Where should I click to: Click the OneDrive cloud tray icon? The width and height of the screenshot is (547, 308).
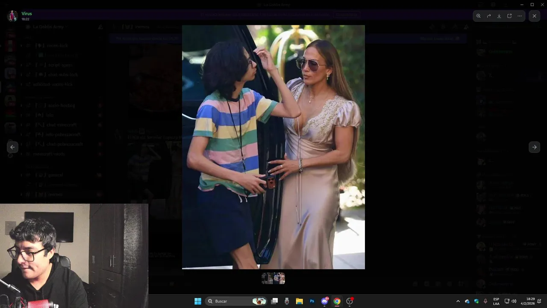(x=467, y=301)
